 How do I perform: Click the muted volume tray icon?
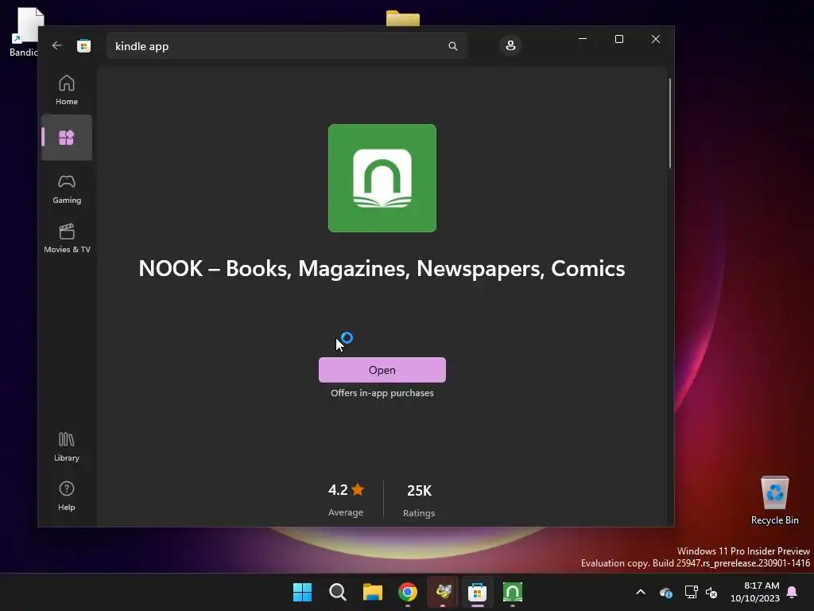(711, 592)
